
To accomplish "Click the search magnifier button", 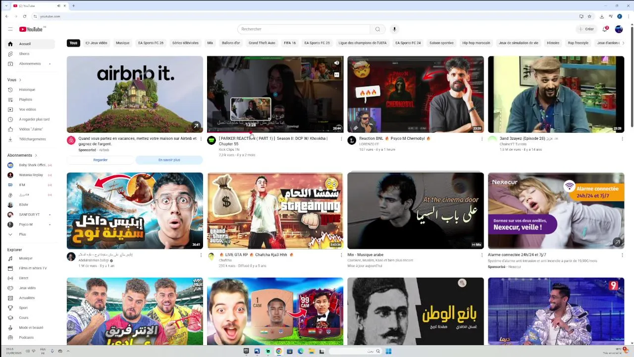I will click(x=377, y=29).
